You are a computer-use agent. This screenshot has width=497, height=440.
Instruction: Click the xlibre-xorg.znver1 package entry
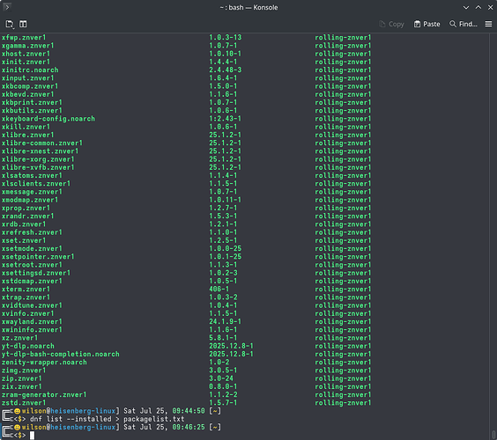(38, 159)
